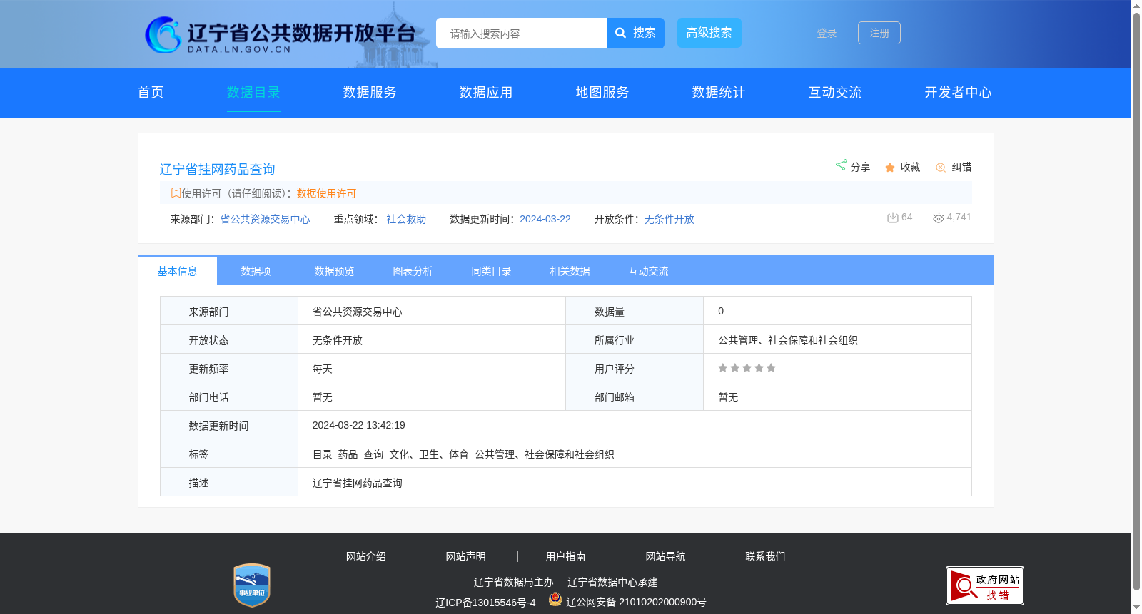Click the 搜索 search button

(636, 33)
